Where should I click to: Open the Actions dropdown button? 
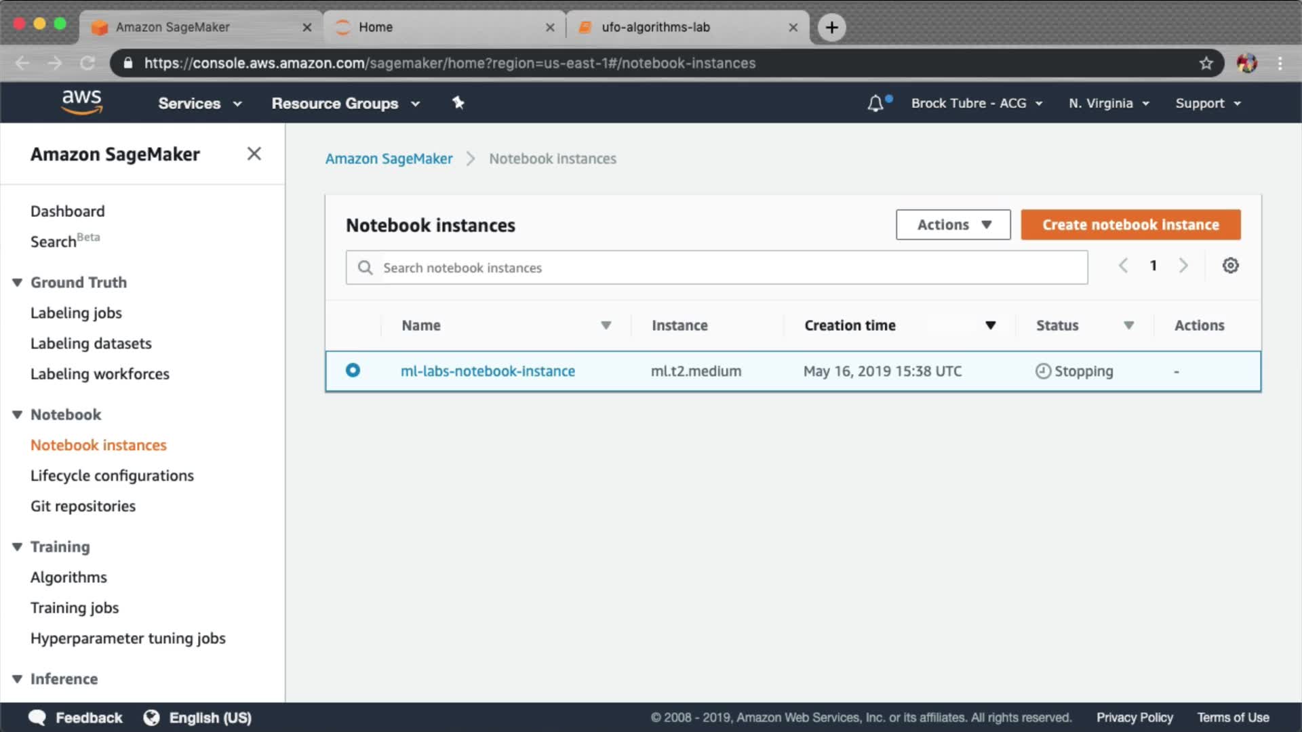[953, 225]
